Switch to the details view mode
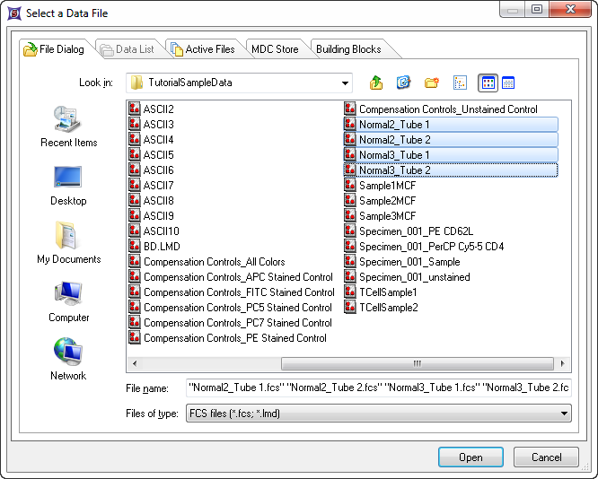The image size is (598, 479). (508, 83)
